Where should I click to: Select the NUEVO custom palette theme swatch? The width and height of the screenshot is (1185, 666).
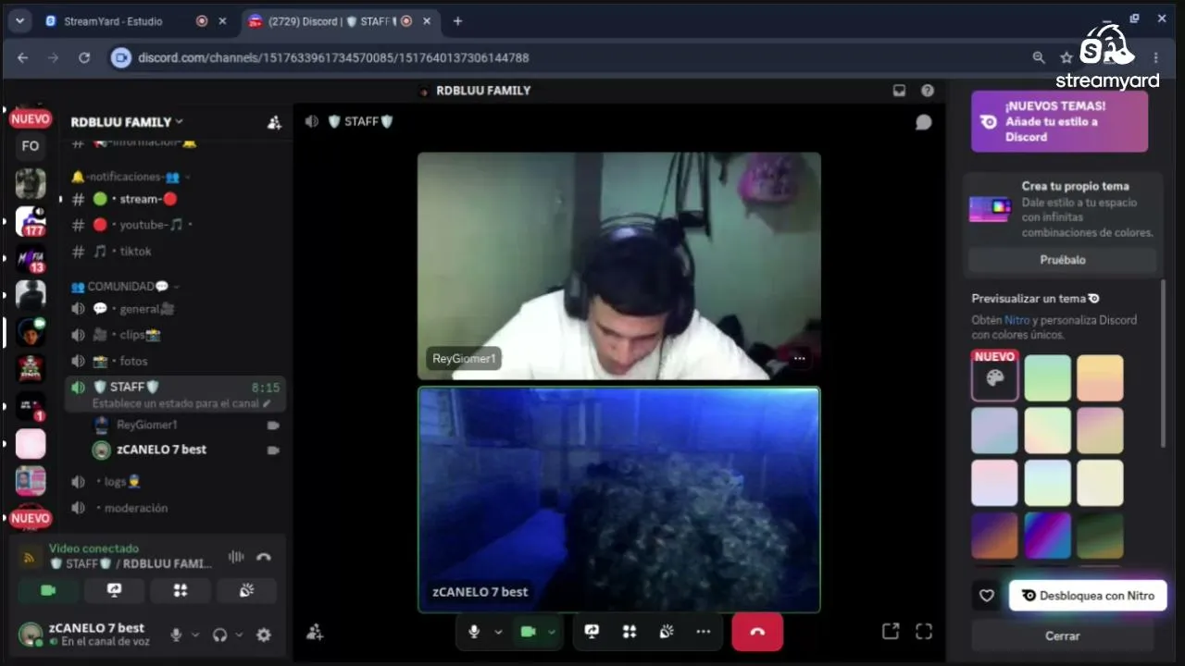tap(995, 377)
